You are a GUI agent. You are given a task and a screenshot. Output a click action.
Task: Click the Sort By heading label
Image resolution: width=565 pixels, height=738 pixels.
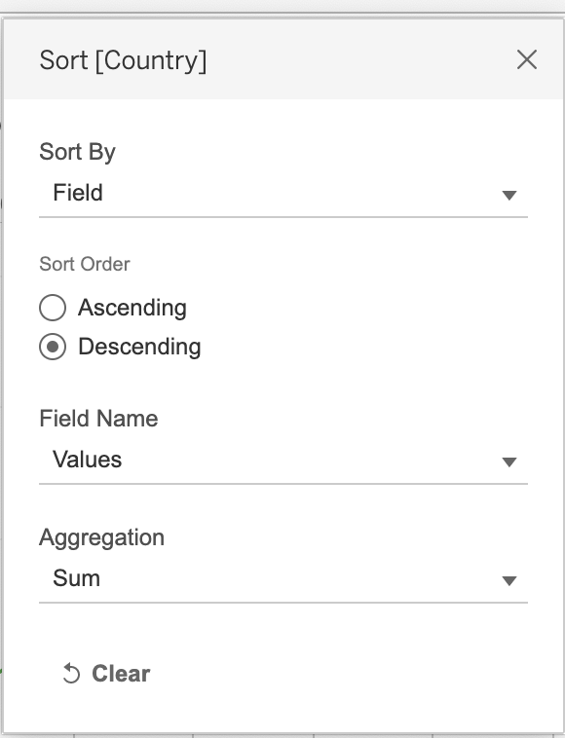point(77,152)
